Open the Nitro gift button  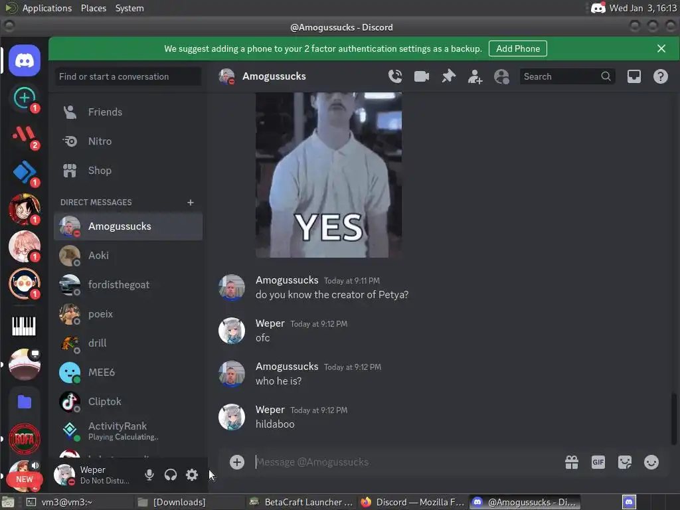coord(572,462)
